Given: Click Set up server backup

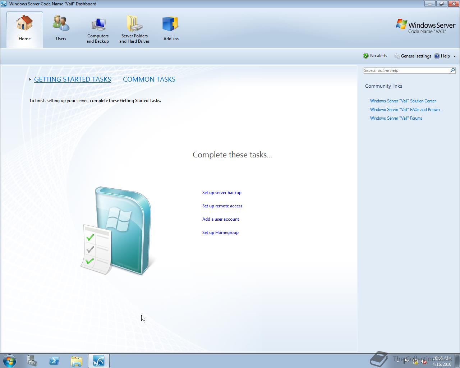Looking at the screenshot, I should tap(222, 193).
